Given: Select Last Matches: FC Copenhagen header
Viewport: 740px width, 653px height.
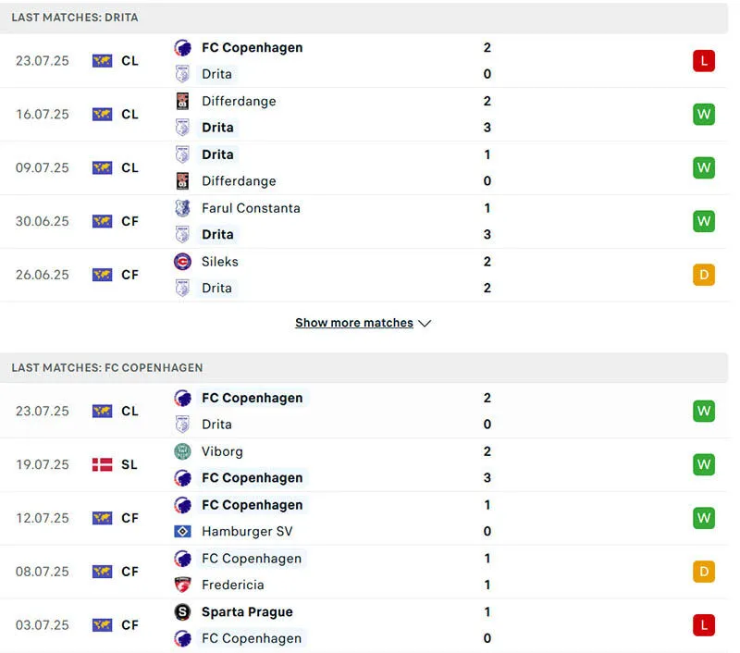Looking at the screenshot, I should pos(107,368).
